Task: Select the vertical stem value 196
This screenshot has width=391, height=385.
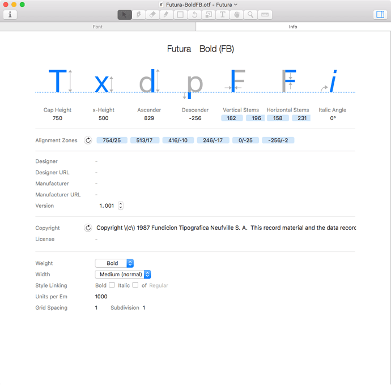Action: pyautogui.click(x=256, y=118)
